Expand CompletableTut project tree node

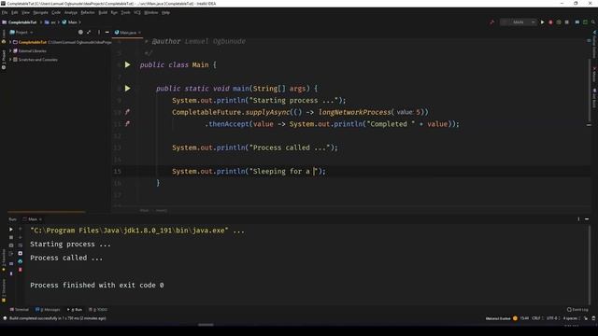click(10, 42)
